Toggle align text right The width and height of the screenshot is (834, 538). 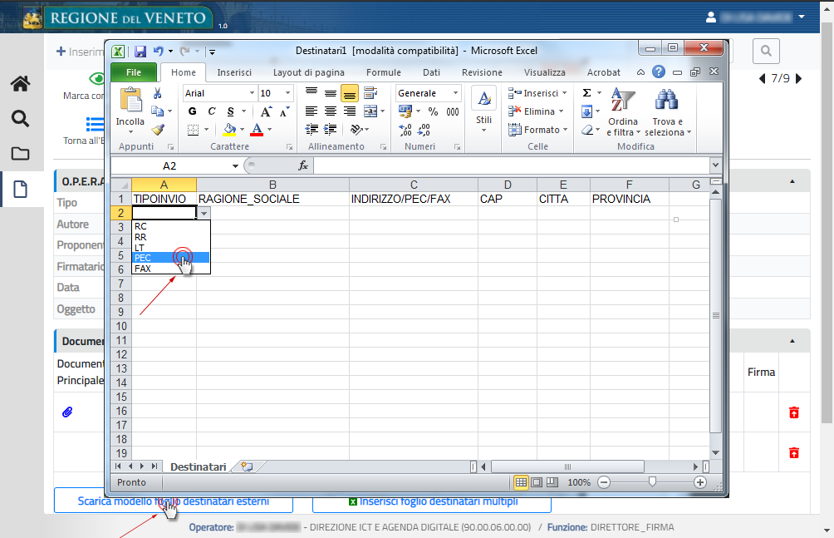350,111
